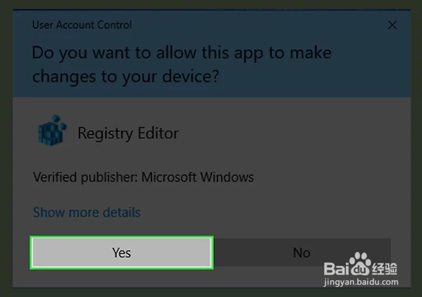Viewport: 422px width, 297px height.
Task: Click the 'Bai' lettering of the Baidu logo
Action: pyautogui.click(x=336, y=268)
